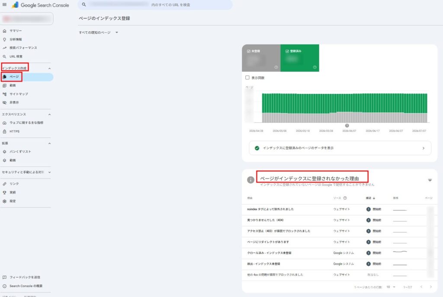Select 設定 menu item

(x=13, y=201)
